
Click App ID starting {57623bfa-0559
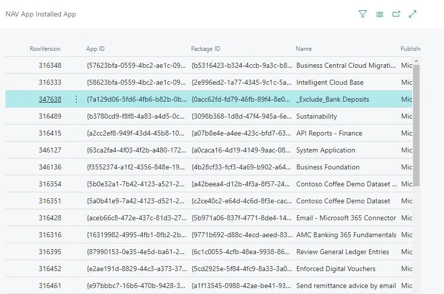(136, 65)
